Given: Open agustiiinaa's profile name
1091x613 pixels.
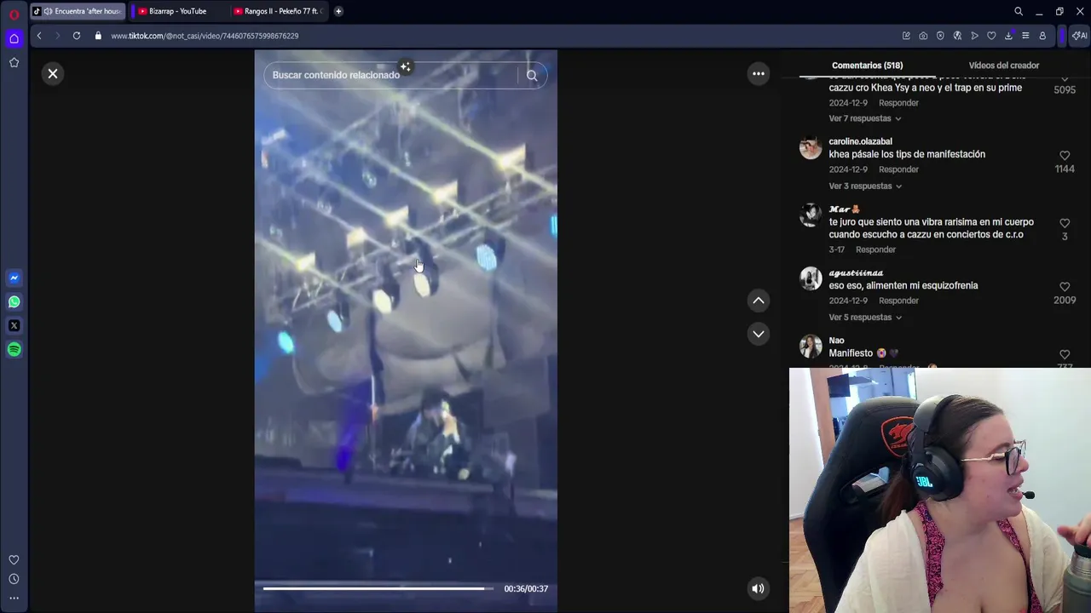Looking at the screenshot, I should click(x=855, y=273).
